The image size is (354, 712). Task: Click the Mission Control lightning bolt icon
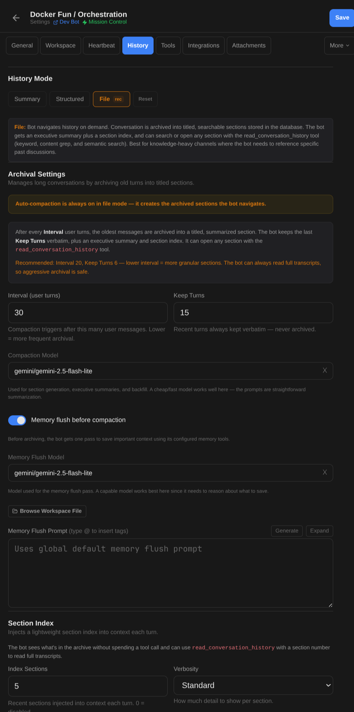coord(85,22)
